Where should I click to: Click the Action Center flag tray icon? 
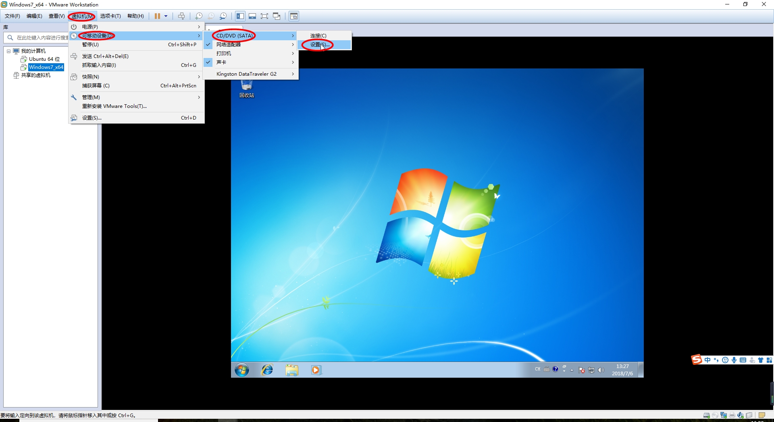point(581,370)
